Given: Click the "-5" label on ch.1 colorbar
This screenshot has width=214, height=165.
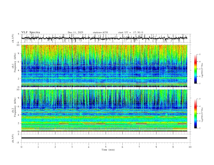Looking at the screenshot, I should [x=199, y=69].
